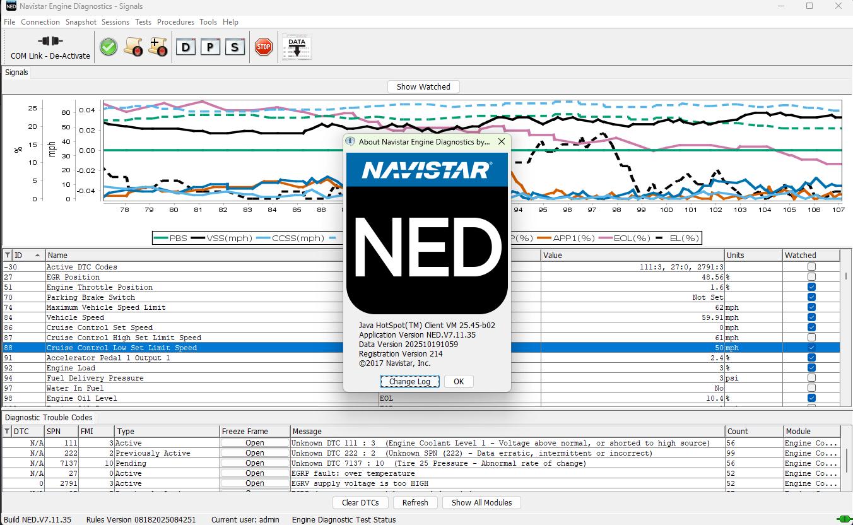Open the S signals window icon

(x=235, y=47)
